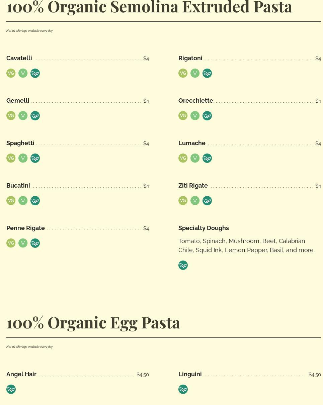This screenshot has width=323, height=405.
Task: Select the Rigatoni pasta title
Action: click(190, 58)
